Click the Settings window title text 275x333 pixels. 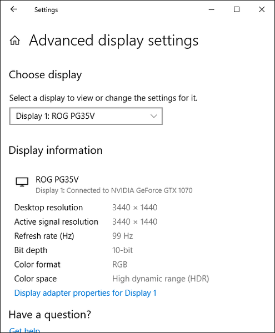click(46, 10)
